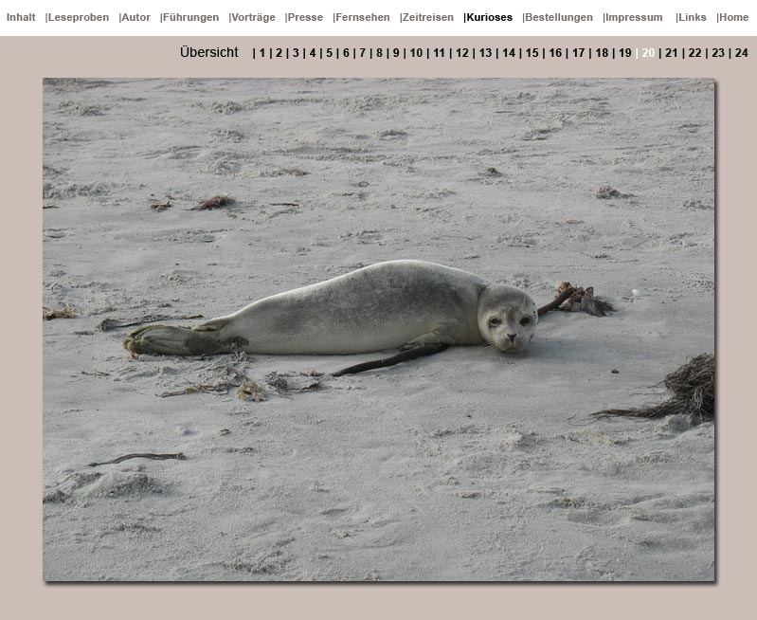Open the Autor page
The image size is (757, 620).
tap(136, 17)
